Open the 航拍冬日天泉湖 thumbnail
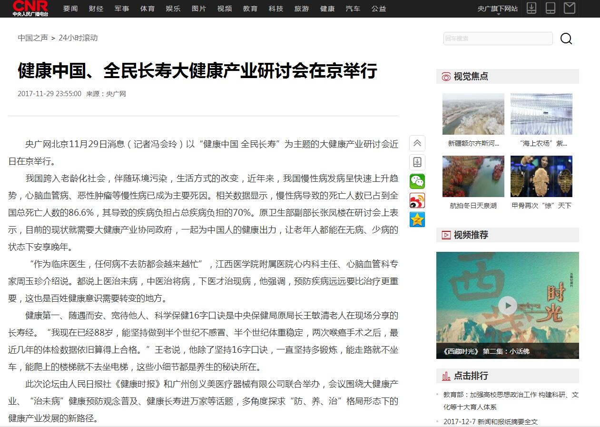The image size is (600, 427). click(473, 177)
